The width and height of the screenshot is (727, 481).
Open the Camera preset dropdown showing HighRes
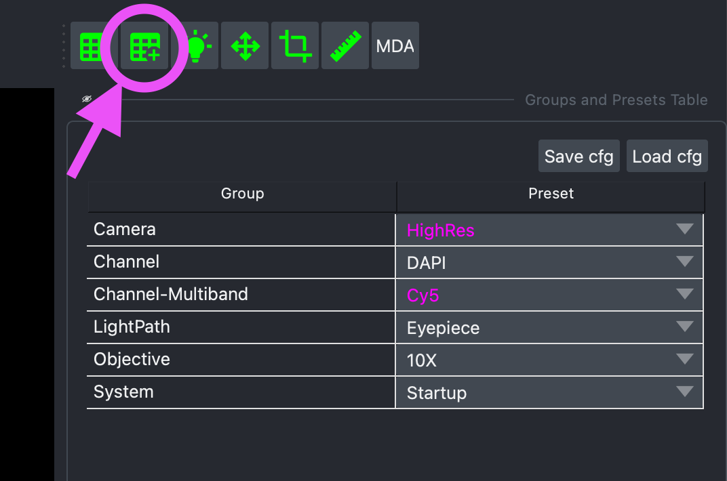549,230
